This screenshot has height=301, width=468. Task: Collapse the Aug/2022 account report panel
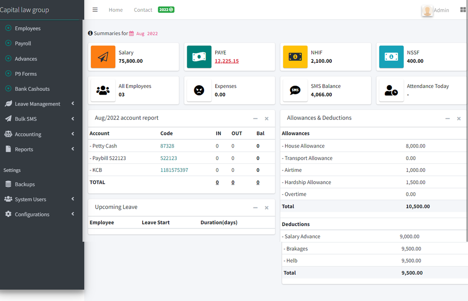click(x=255, y=118)
